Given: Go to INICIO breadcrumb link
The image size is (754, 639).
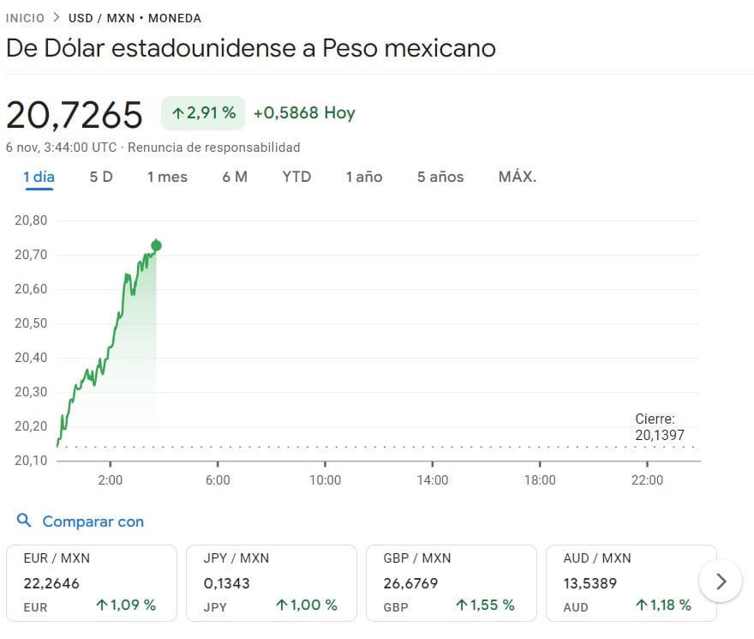Looking at the screenshot, I should (25, 18).
